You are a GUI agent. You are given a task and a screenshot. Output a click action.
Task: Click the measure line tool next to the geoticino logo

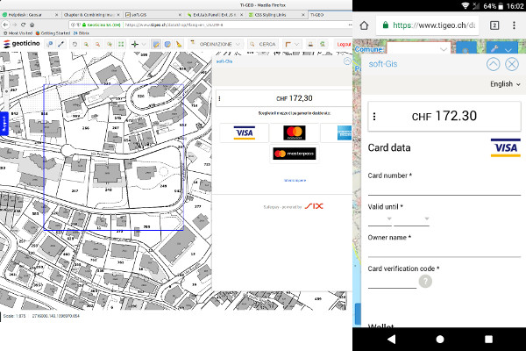click(61, 44)
